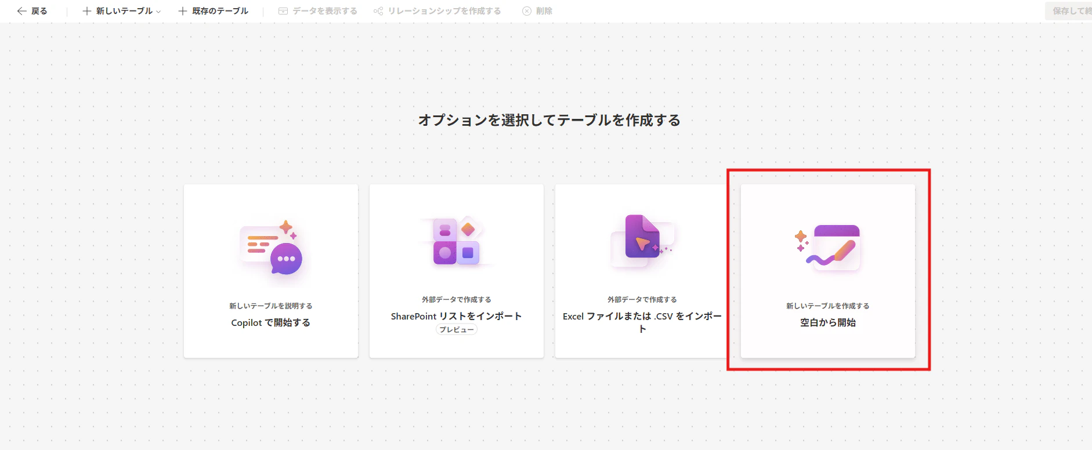Click the plus icon beside 新しいテーブル

pyautogui.click(x=87, y=11)
